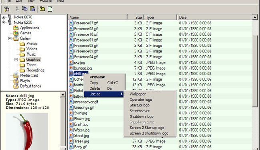This screenshot has height=150, width=260.
Task: Click the Recordings folder icon
Action: pos(22,70)
